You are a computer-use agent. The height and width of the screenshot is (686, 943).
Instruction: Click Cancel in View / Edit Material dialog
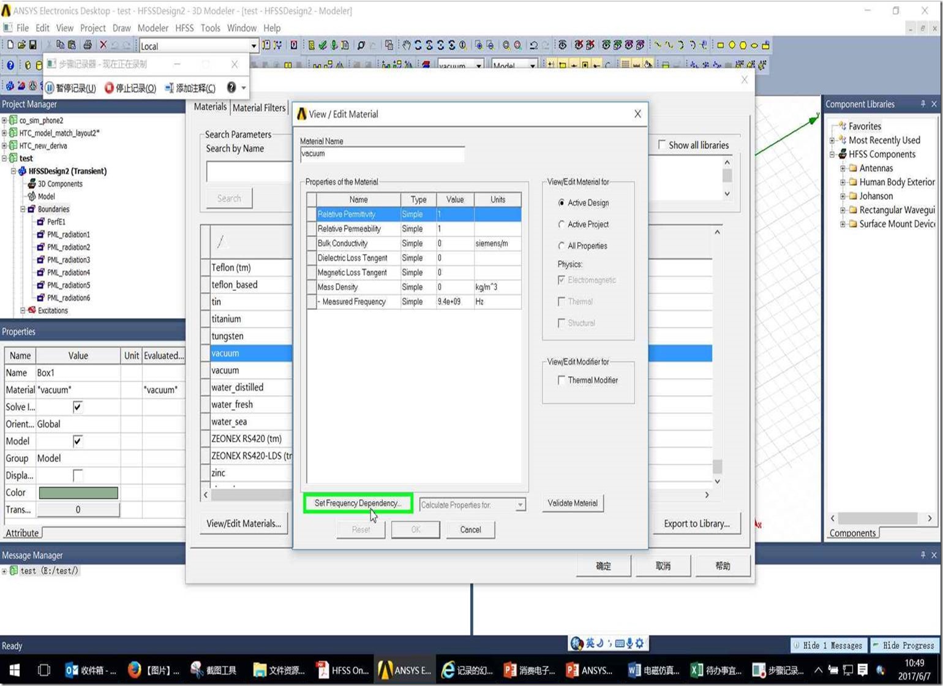470,530
